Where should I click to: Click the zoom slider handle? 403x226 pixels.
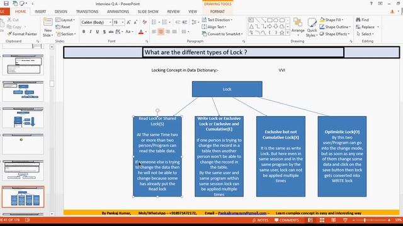click(x=365, y=220)
